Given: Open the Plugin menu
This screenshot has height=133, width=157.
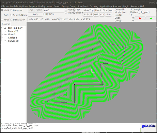Looking at the screenshot, I should tap(126, 6).
